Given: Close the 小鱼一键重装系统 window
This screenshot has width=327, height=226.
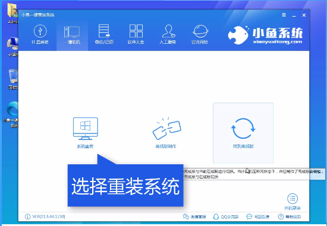Looking at the screenshot, I should click(x=304, y=15).
